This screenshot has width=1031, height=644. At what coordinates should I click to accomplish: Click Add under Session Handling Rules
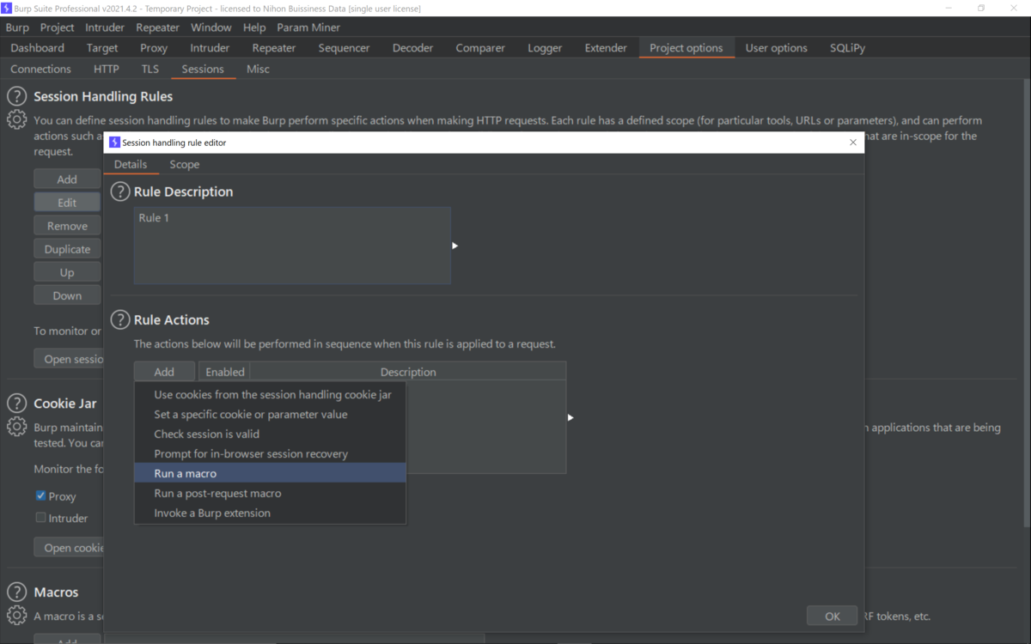click(x=67, y=179)
